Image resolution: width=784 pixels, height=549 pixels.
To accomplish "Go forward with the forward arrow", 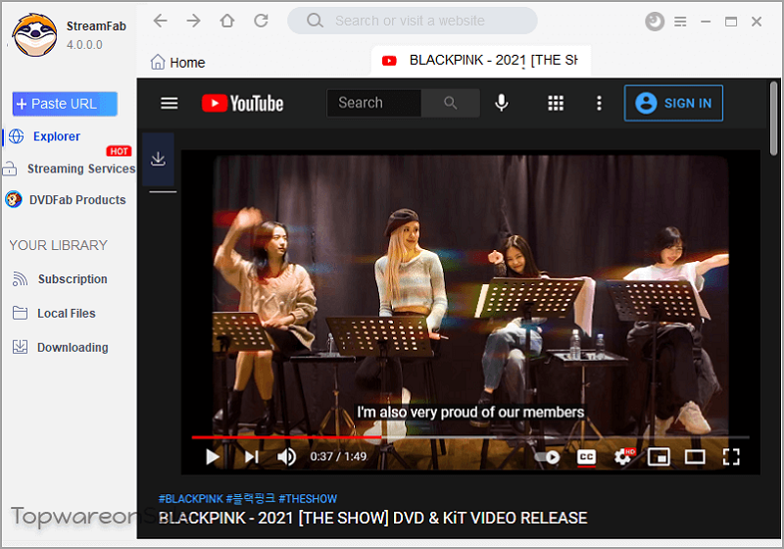I will [193, 21].
